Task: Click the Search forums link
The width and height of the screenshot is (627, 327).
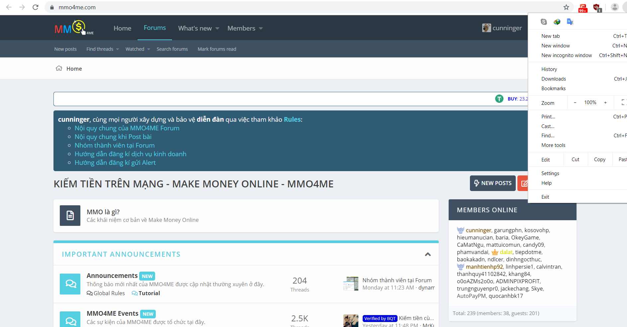Action: tap(172, 49)
